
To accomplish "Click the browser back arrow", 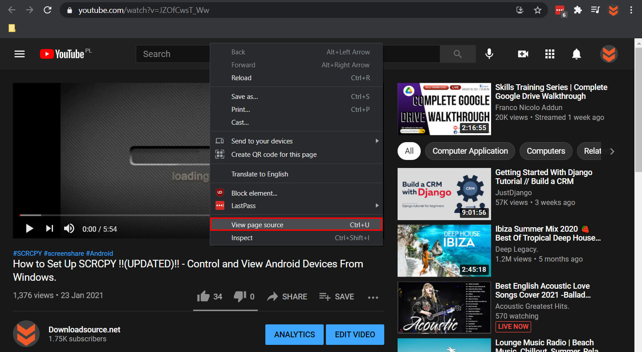I will point(12,10).
